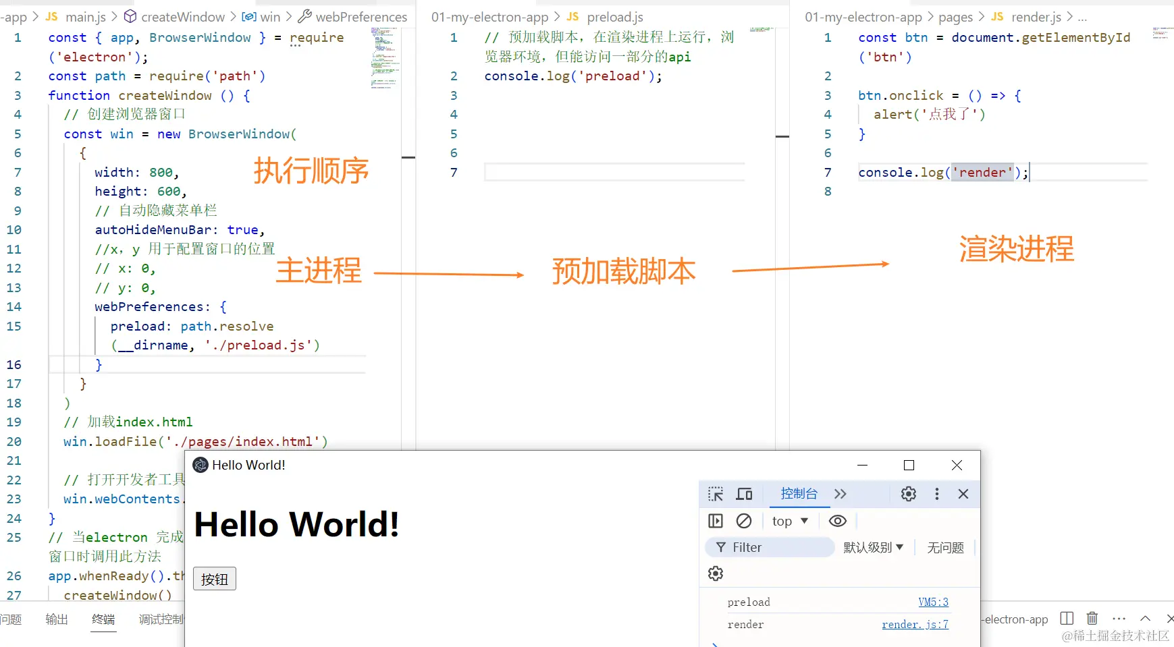Image resolution: width=1174 pixels, height=647 pixels.
Task: Open the terminal panel ellipsis more actions
Action: pyautogui.click(x=1119, y=619)
